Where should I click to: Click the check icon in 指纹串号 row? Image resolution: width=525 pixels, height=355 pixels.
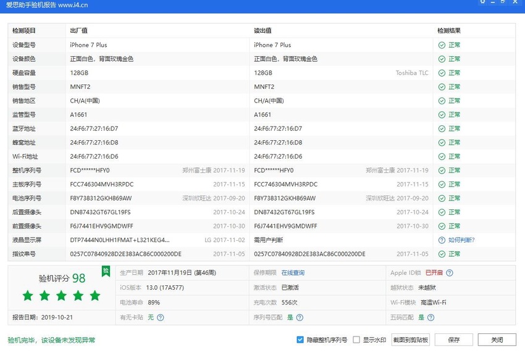point(442,254)
